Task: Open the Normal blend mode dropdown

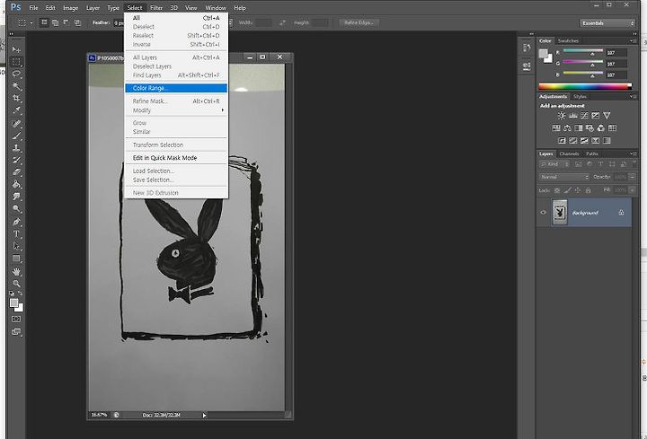Action: click(x=563, y=177)
